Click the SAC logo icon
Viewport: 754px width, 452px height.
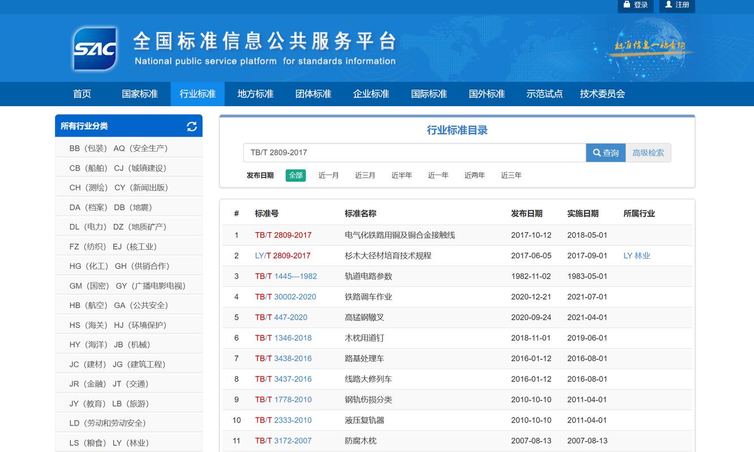pos(94,49)
